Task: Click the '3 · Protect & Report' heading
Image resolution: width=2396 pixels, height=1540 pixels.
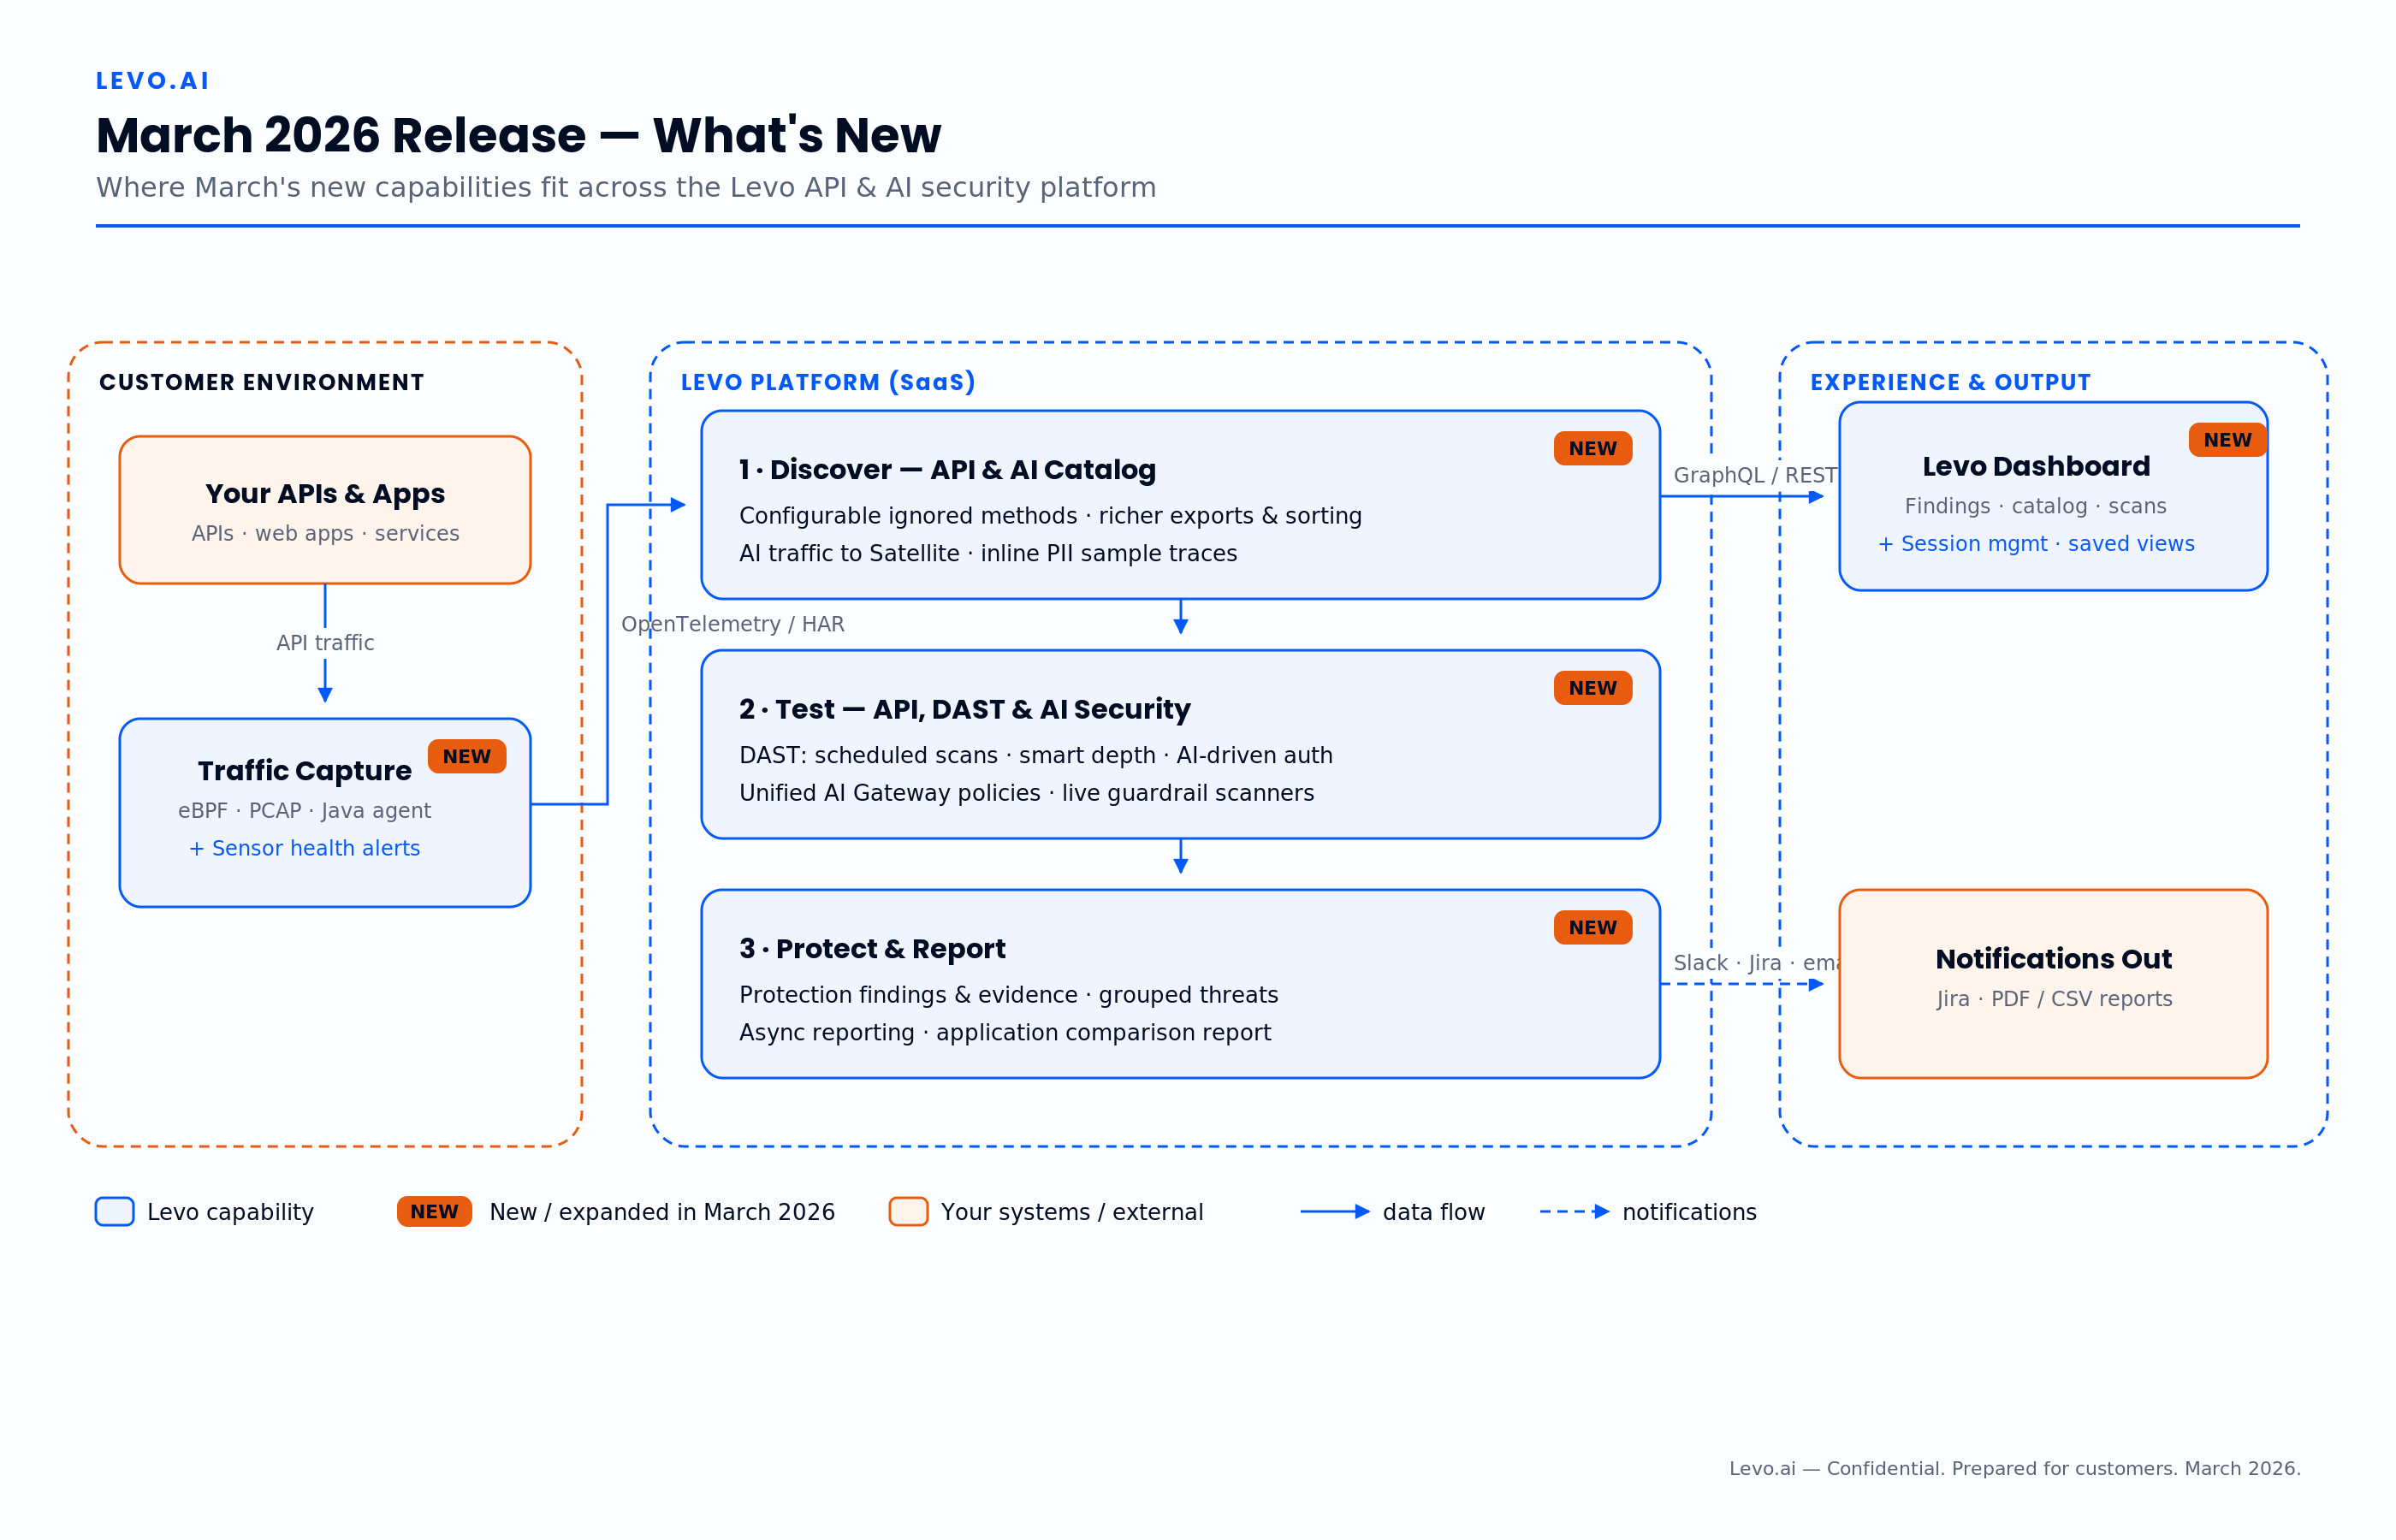Action: 872,949
